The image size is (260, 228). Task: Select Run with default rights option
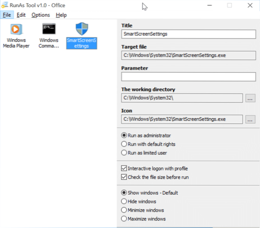coord(124,144)
